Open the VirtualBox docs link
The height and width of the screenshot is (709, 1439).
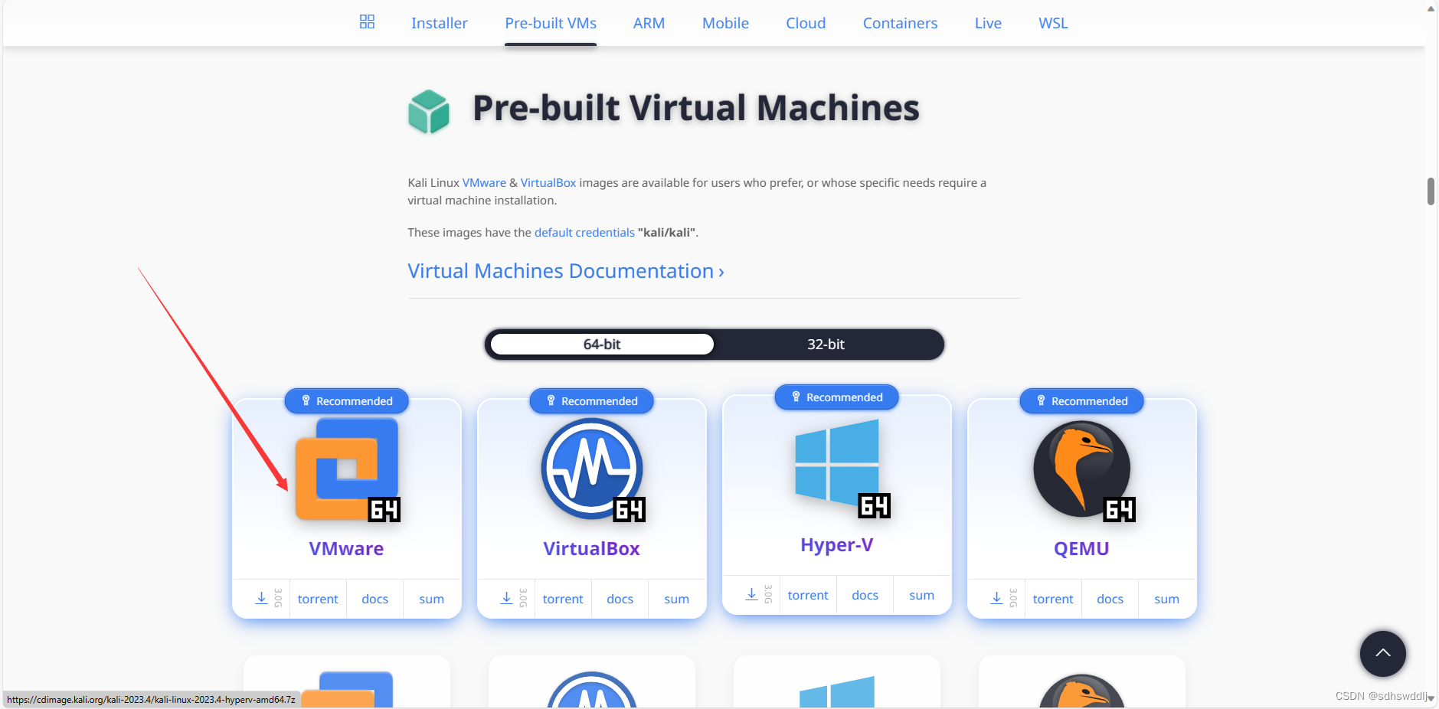coord(620,599)
